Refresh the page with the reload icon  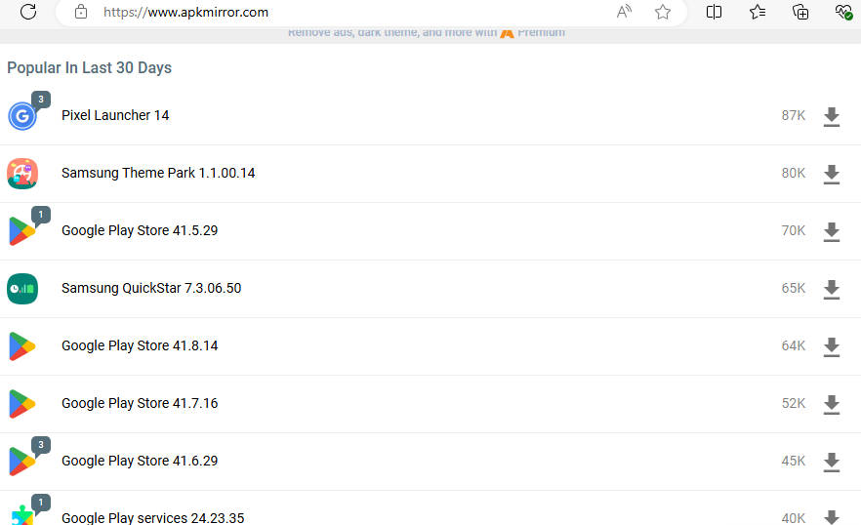pyautogui.click(x=28, y=12)
